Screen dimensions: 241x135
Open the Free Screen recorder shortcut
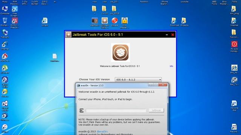(15, 11)
